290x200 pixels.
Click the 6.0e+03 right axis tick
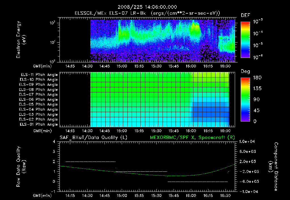pyautogui.click(x=248, y=151)
